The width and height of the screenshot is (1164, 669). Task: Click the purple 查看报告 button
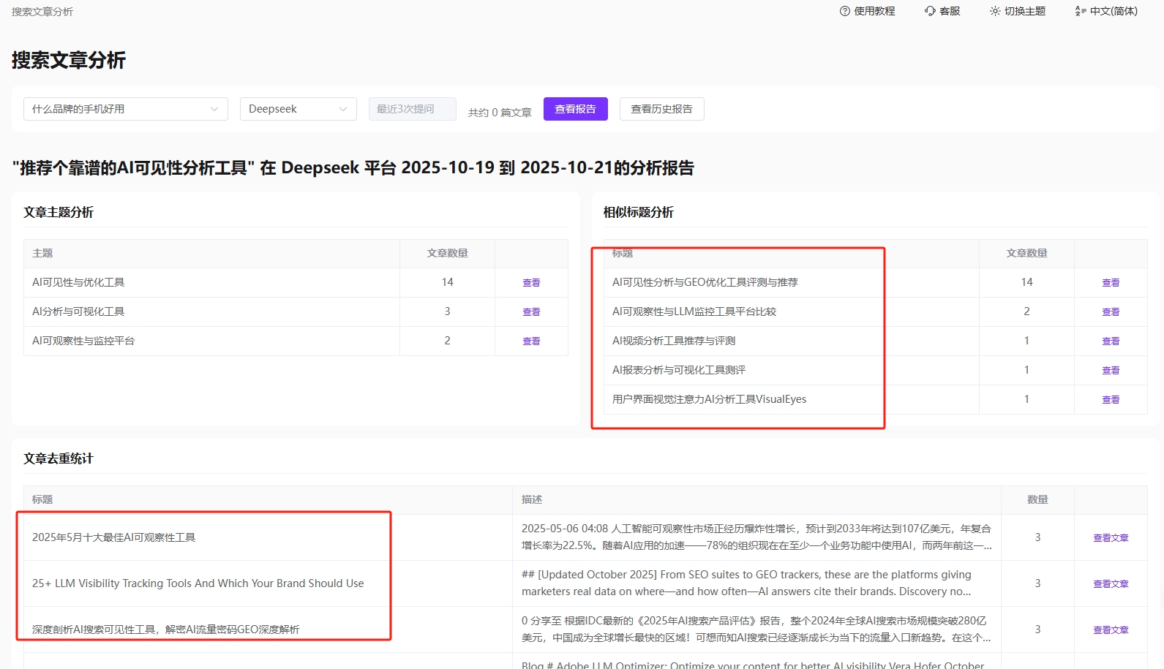(576, 109)
